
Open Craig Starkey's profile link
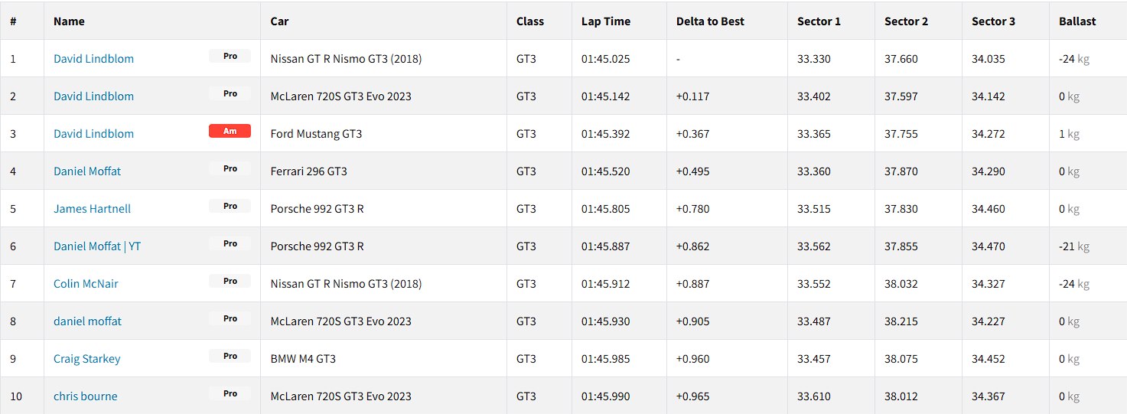pos(86,359)
